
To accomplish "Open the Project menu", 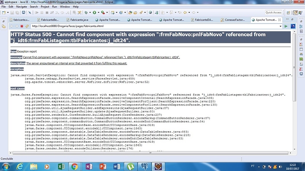I will 45,7.
